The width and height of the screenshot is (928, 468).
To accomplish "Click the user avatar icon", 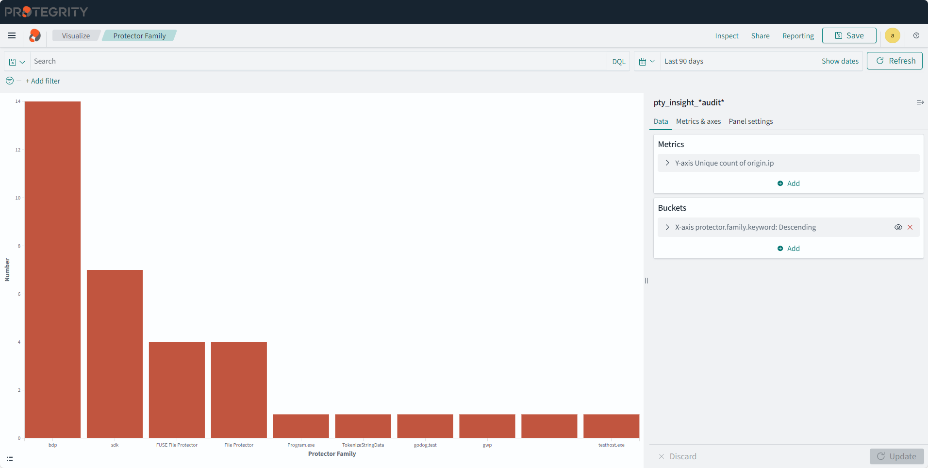I will 892,35.
